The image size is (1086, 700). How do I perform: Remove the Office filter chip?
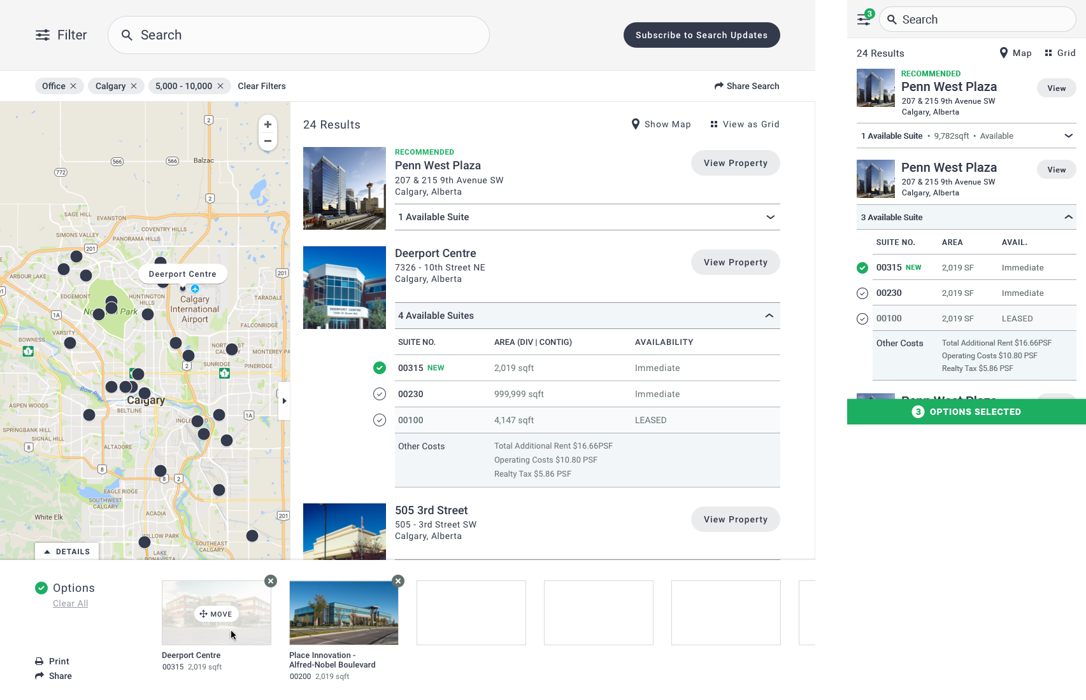point(73,86)
